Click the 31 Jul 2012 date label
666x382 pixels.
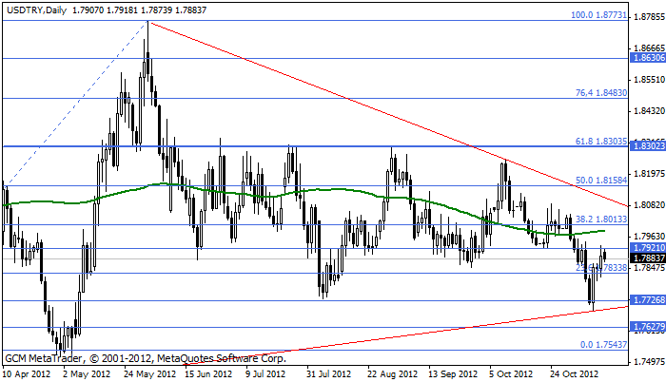tap(329, 374)
